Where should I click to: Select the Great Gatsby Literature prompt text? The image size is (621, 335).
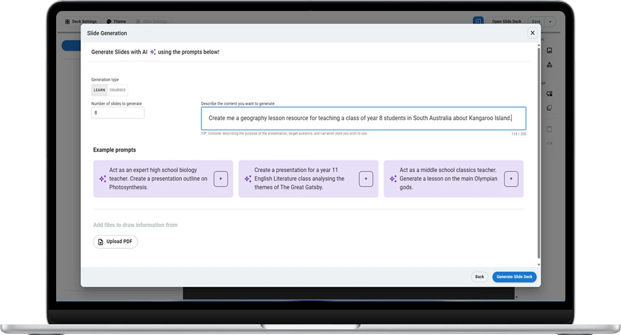299,178
